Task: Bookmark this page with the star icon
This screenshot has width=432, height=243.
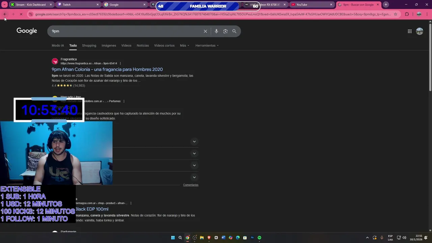Action: [x=396, y=14]
